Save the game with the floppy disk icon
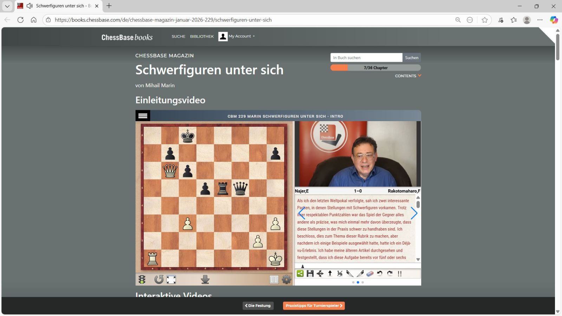562x316 pixels. tap(310, 274)
